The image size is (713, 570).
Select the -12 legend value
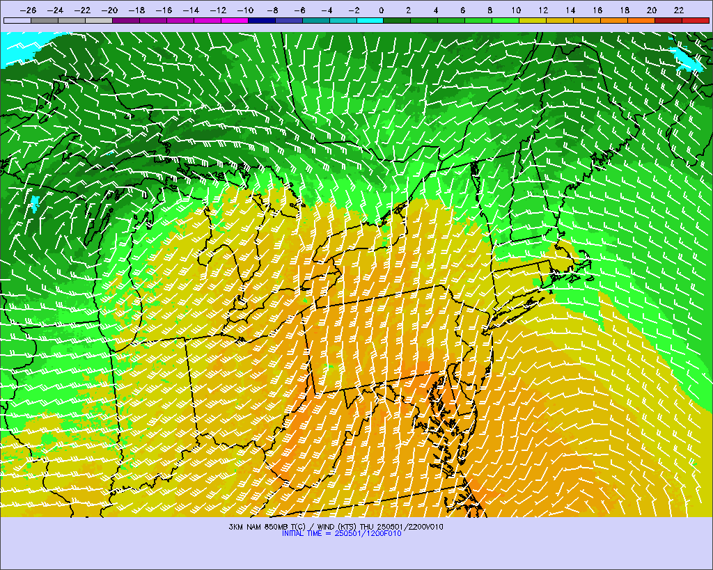click(218, 10)
